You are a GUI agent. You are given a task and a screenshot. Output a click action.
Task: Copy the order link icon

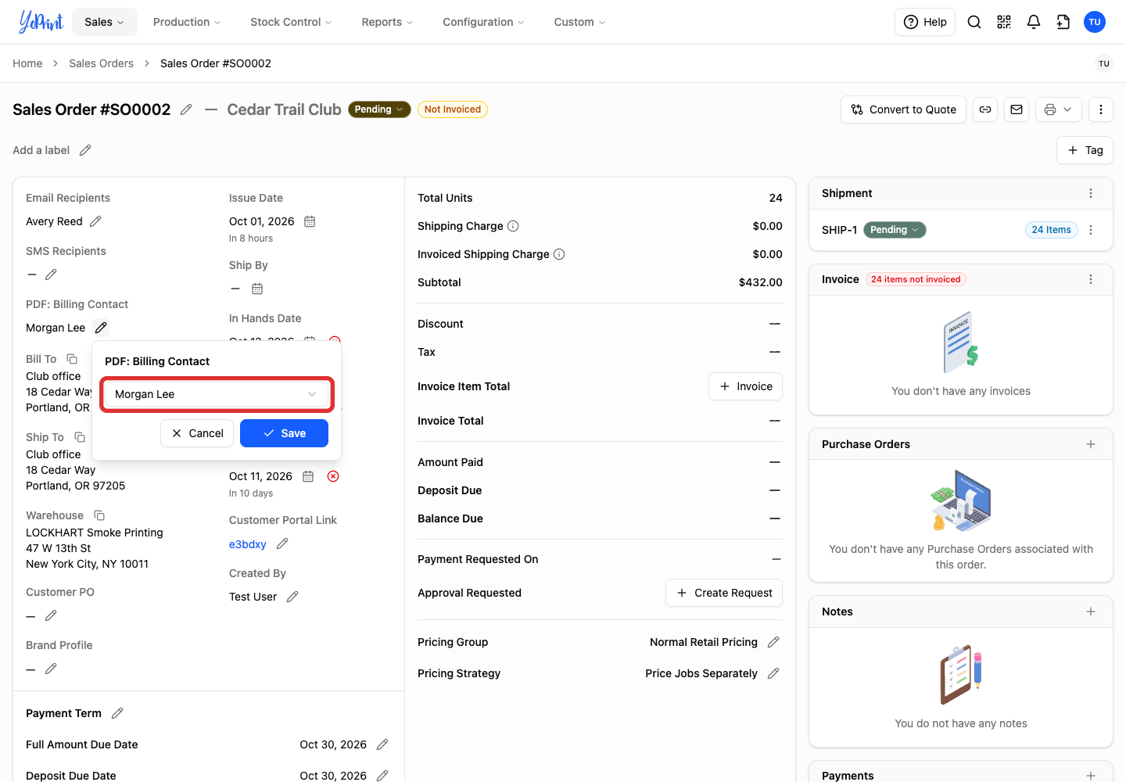click(985, 109)
